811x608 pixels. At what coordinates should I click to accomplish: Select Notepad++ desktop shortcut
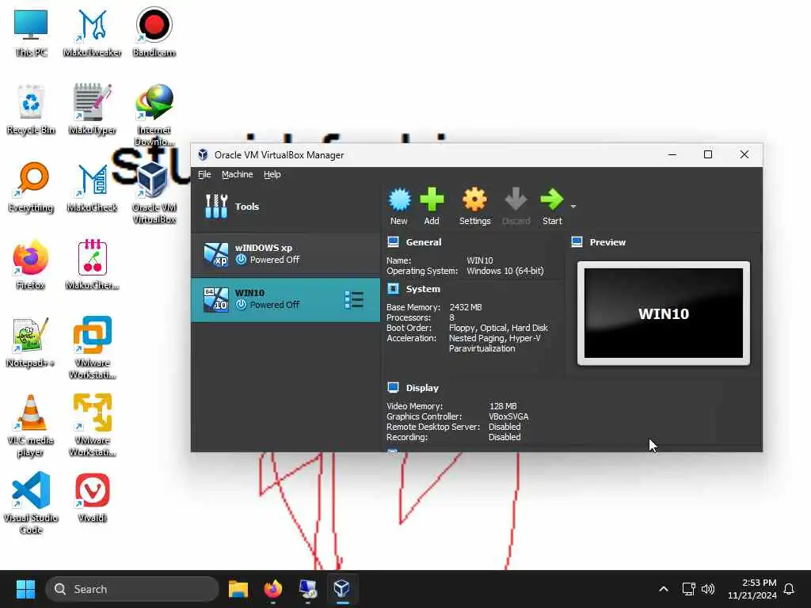tap(31, 342)
